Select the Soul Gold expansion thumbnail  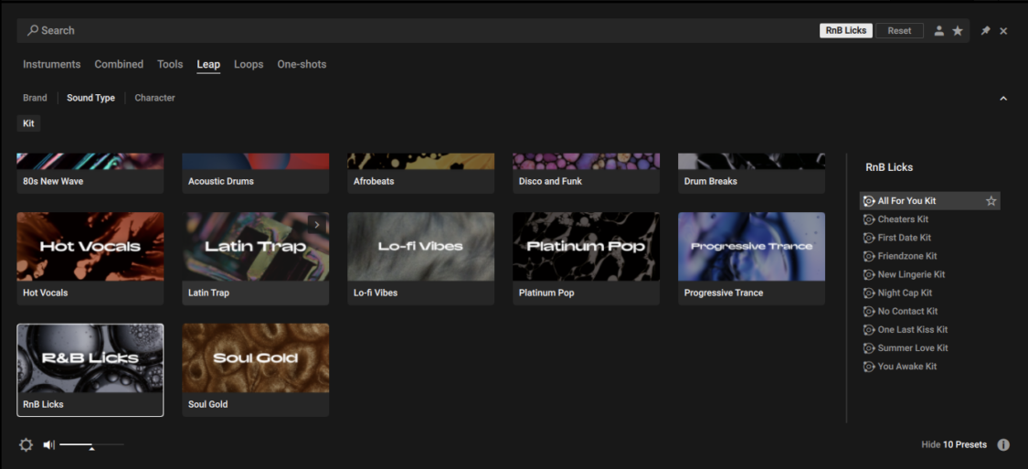coord(255,358)
